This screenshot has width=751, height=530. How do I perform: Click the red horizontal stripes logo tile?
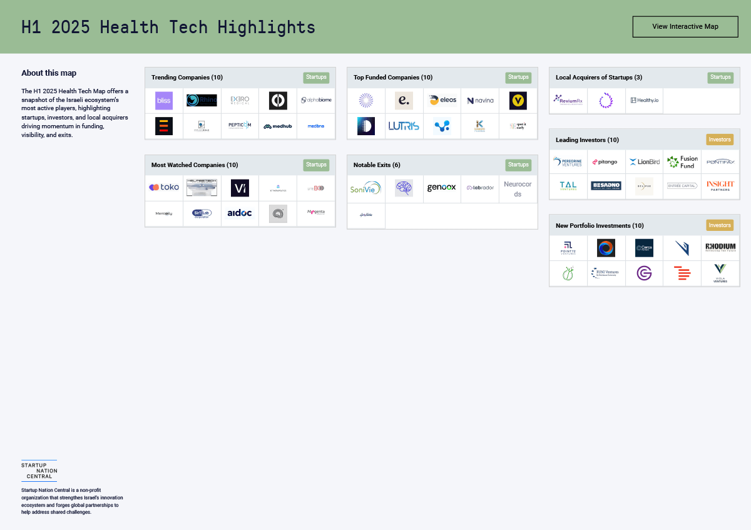(682, 273)
